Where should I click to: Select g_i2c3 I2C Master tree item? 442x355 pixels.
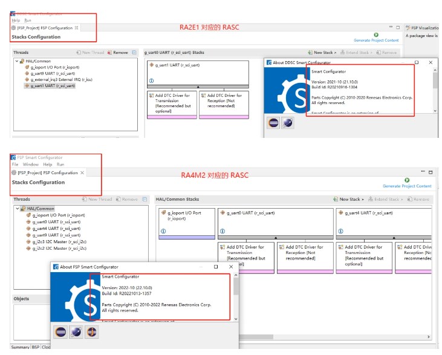(56, 242)
